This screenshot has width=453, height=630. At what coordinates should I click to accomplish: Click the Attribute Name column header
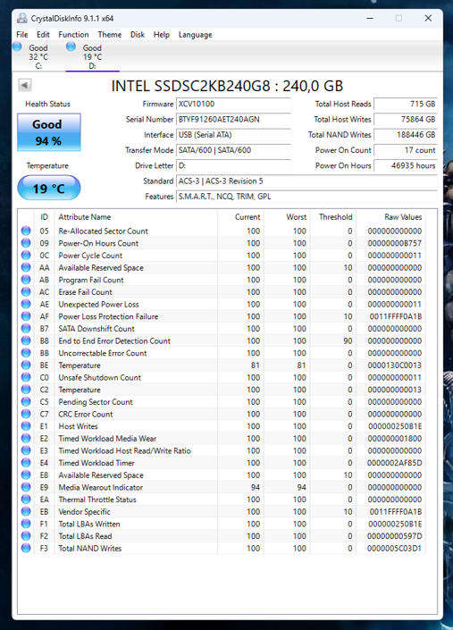(x=84, y=217)
